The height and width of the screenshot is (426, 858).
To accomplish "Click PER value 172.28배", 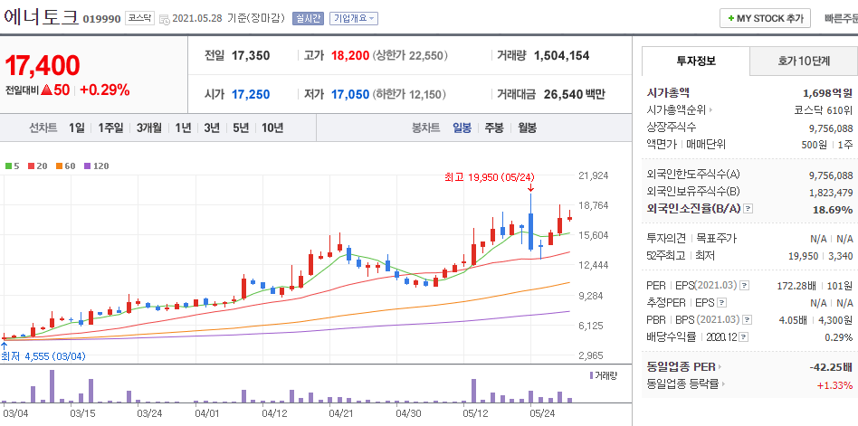I will point(796,286).
